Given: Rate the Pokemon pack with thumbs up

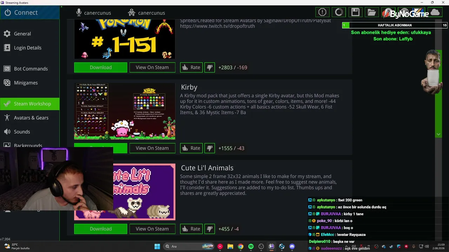Looking at the screenshot, I should [x=191, y=68].
